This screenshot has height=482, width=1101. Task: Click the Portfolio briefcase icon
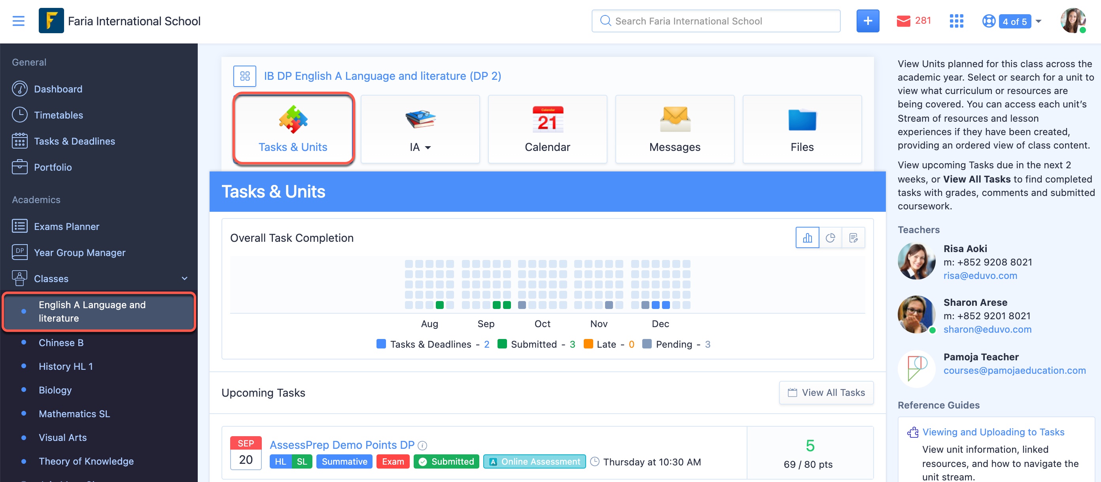(x=20, y=167)
